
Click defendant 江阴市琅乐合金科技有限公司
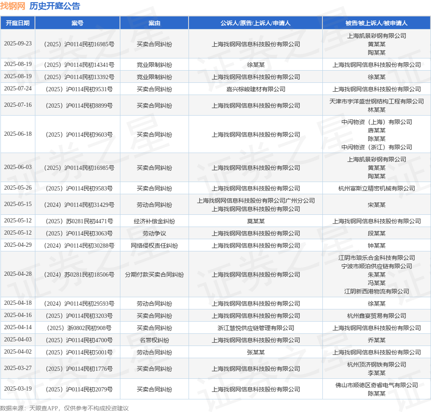point(377,258)
